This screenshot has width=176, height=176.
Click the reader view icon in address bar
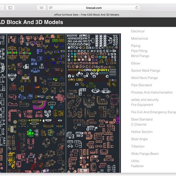click(51, 8)
